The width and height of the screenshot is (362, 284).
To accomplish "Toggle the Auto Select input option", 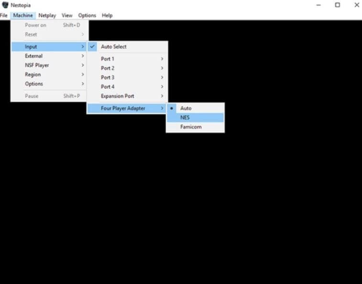I will point(127,47).
